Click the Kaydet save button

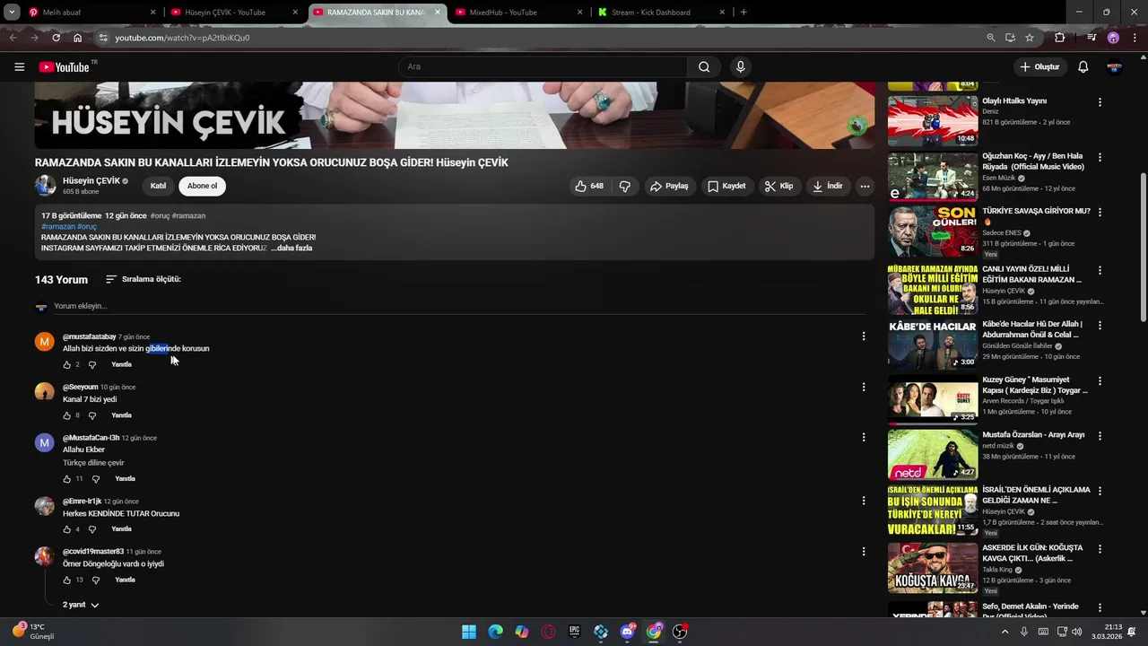(x=726, y=187)
